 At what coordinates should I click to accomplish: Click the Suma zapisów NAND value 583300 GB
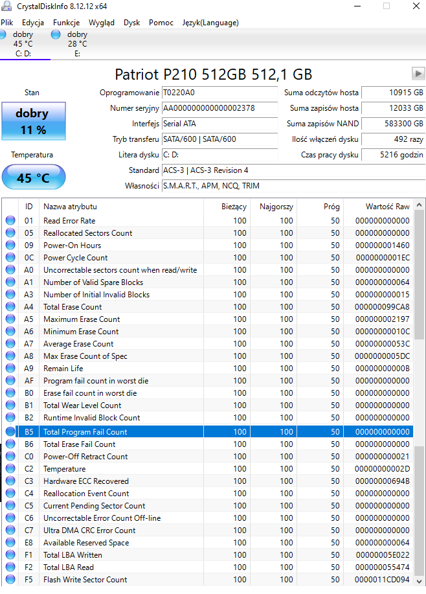click(393, 124)
